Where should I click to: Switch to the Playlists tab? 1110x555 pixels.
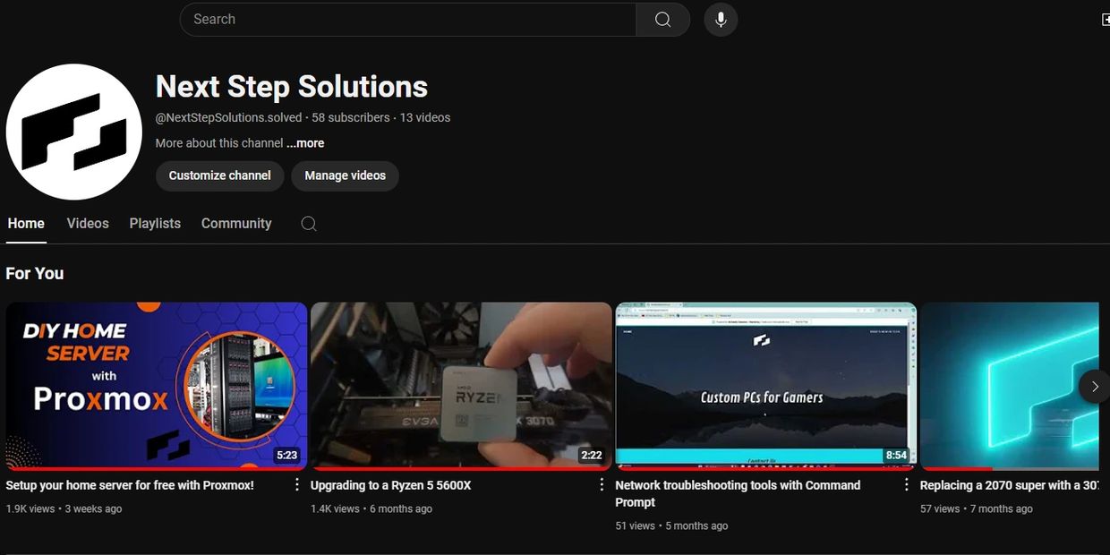pos(155,224)
